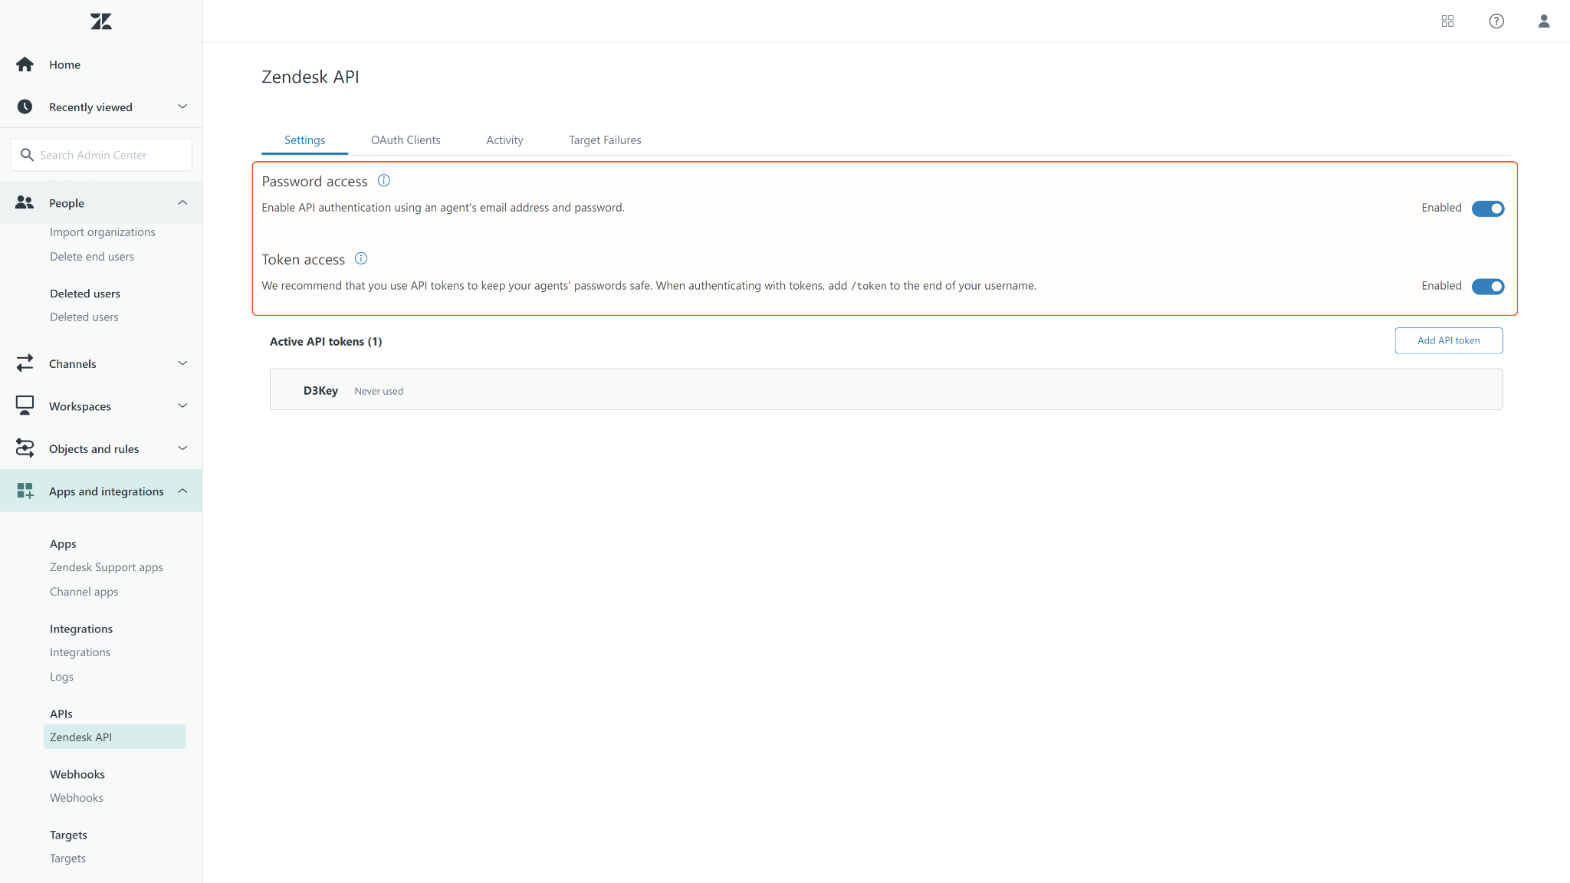The width and height of the screenshot is (1570, 883).
Task: Collapse the Apps and integrations section
Action: (182, 491)
